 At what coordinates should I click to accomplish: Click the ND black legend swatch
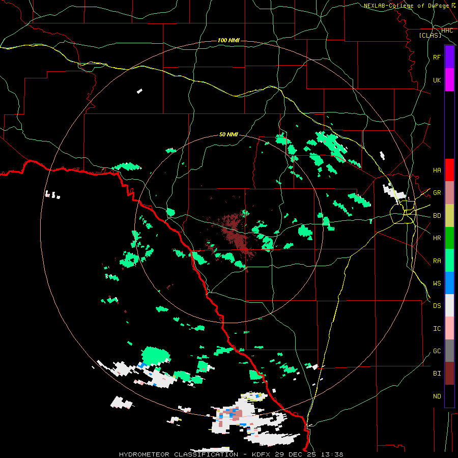tap(449, 396)
